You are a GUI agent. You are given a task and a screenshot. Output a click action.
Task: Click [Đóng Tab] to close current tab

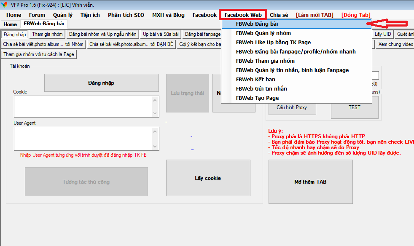(356, 15)
